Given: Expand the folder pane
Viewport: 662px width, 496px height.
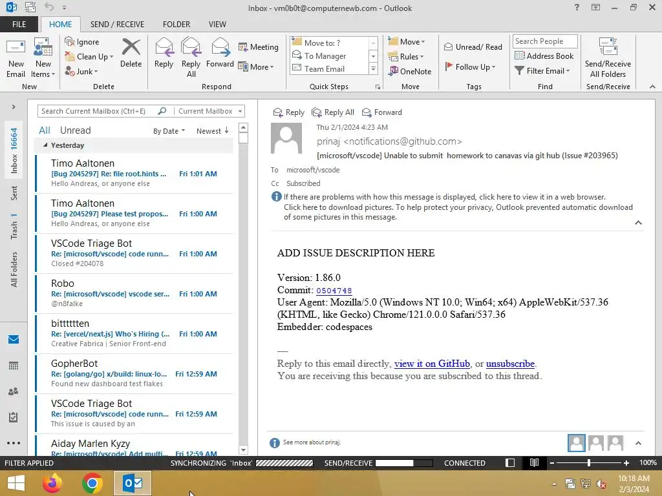Looking at the screenshot, I should pyautogui.click(x=14, y=107).
